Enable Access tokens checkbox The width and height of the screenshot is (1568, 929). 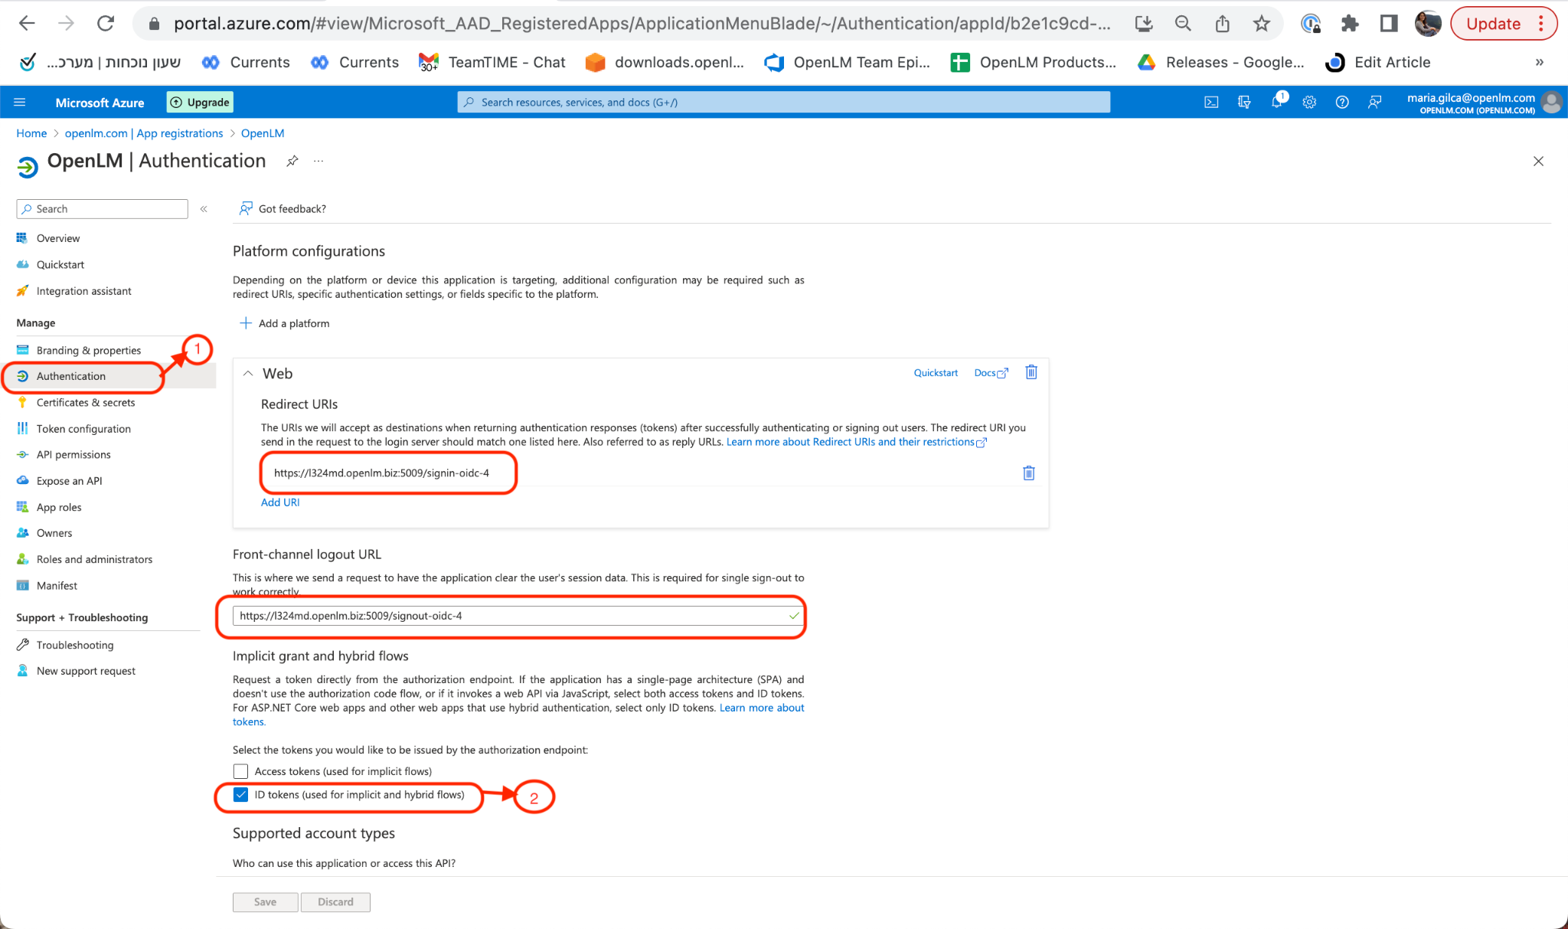pyautogui.click(x=241, y=771)
